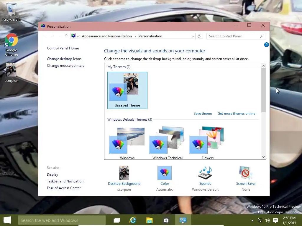
Task: Click Get more themes online
Action: [236, 114]
